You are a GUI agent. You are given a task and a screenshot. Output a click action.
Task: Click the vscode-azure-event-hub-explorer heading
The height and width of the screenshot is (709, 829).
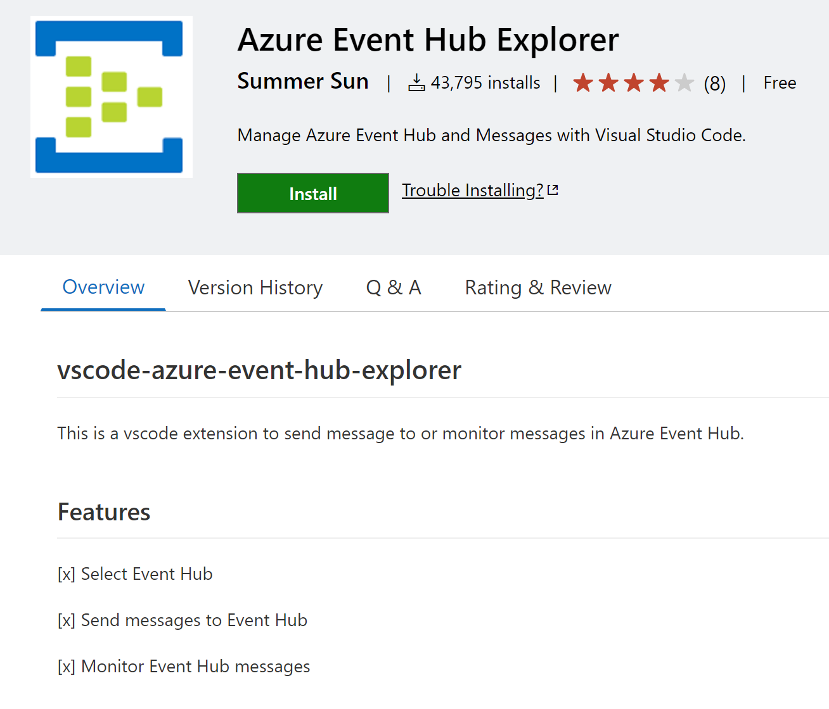point(259,370)
